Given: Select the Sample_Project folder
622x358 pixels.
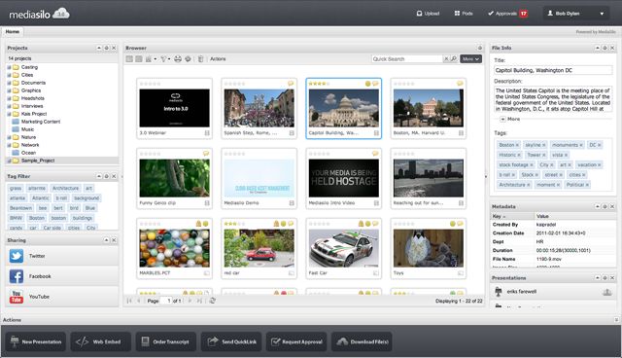Looking at the screenshot, I should pyautogui.click(x=38, y=161).
